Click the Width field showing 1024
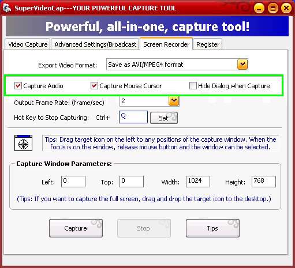 [198, 182]
